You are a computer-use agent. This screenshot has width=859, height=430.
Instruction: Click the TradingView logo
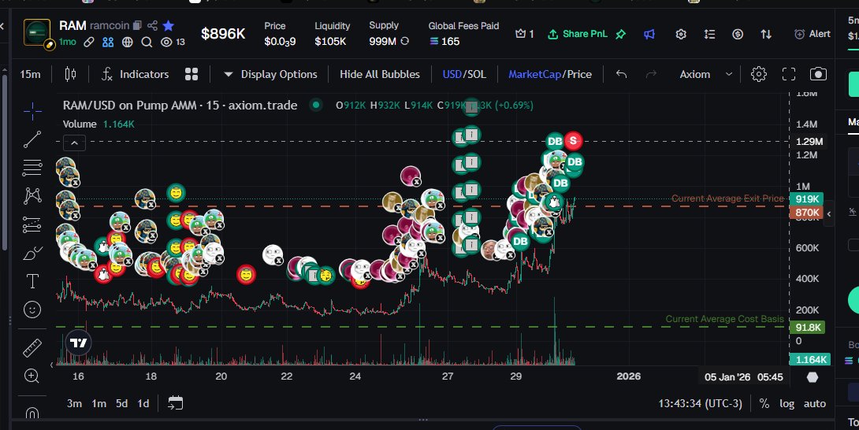[x=78, y=343]
